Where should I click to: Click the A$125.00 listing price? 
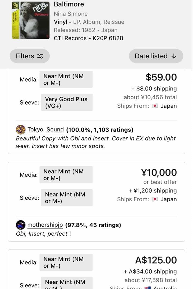(156, 260)
